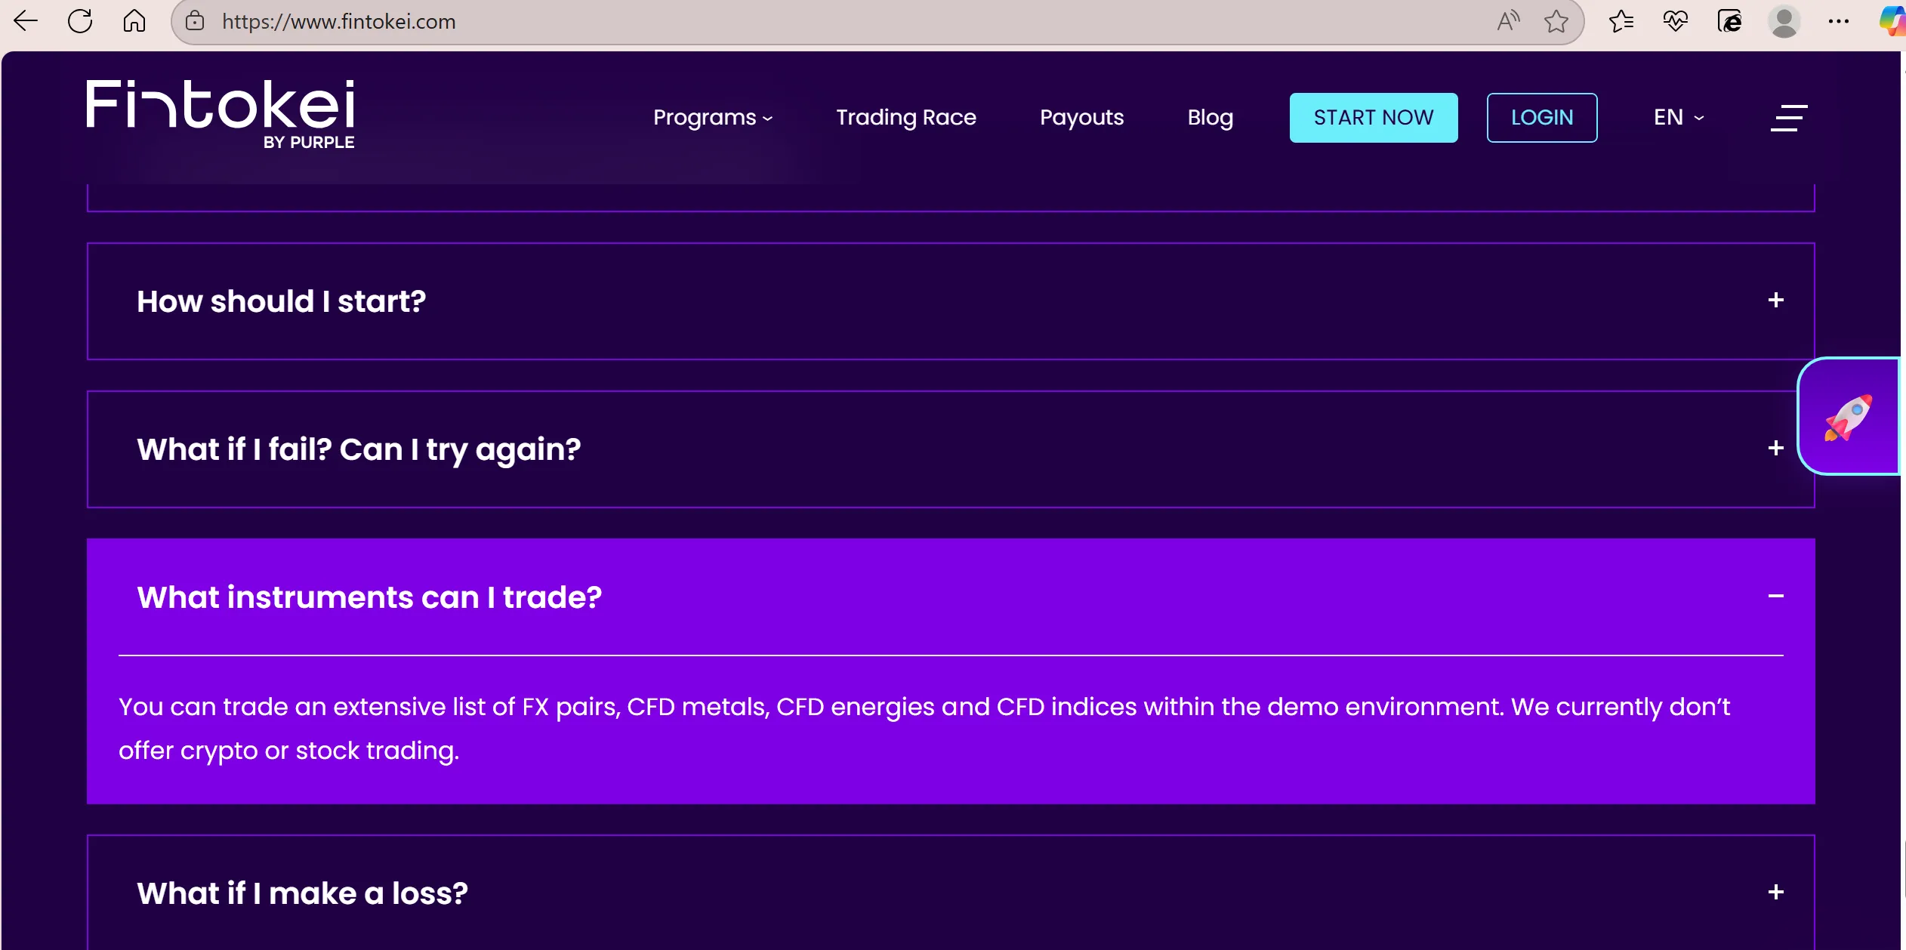Viewport: 1906px width, 950px height.
Task: Click the rocket floating widget
Action: click(1849, 416)
